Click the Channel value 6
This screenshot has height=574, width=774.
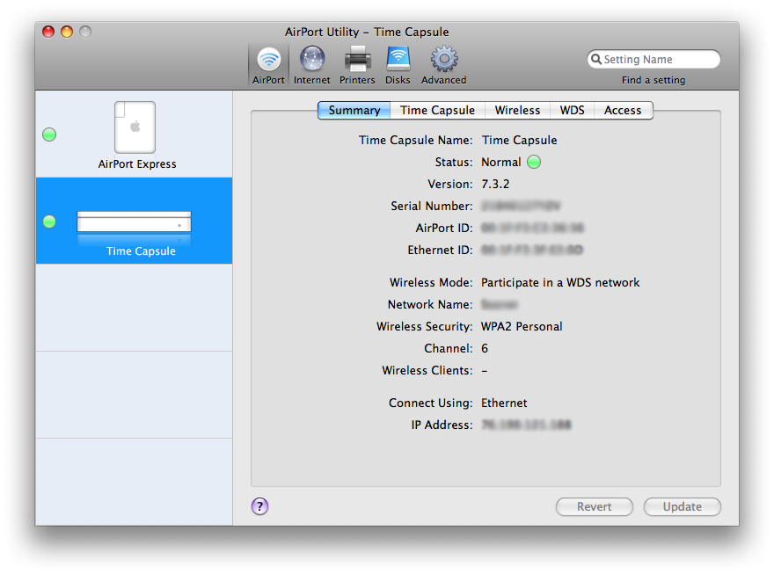(x=485, y=348)
